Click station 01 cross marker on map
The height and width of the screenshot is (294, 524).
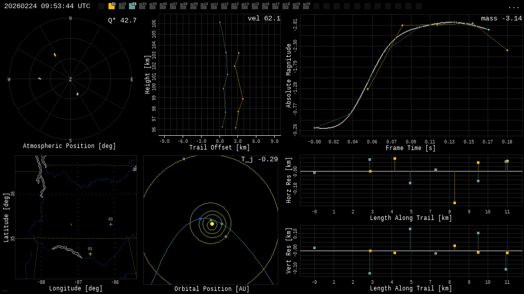90,254
